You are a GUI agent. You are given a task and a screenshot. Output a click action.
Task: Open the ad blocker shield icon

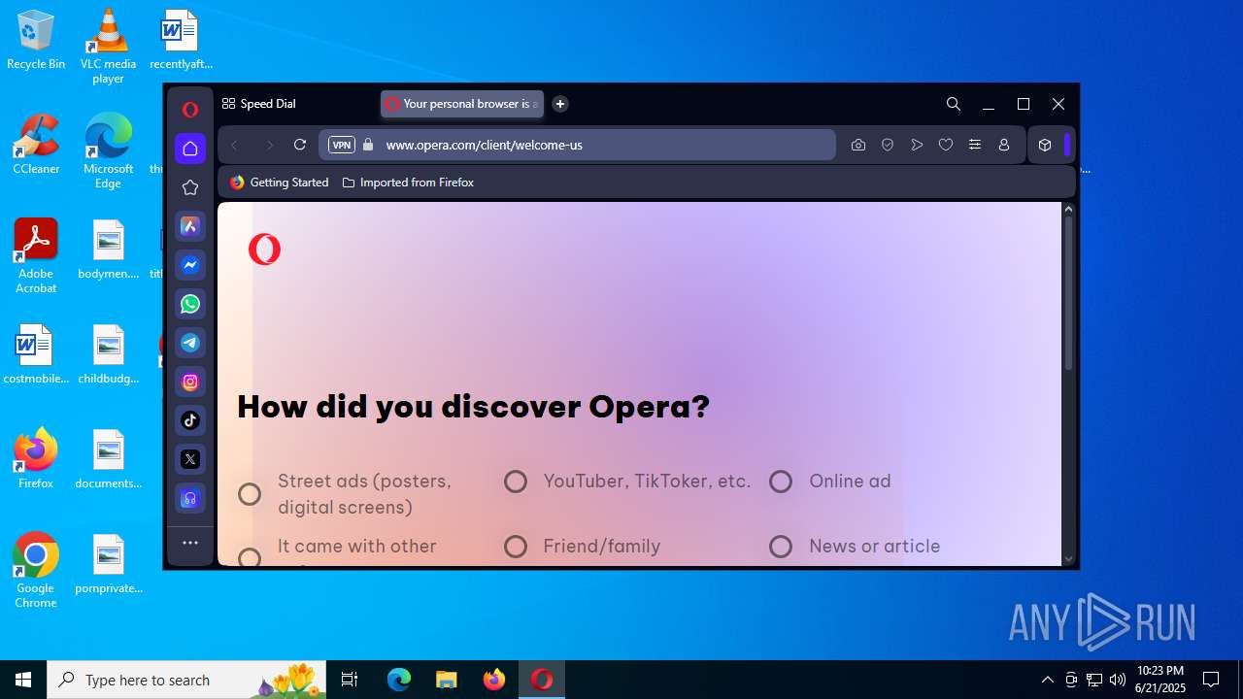click(888, 145)
